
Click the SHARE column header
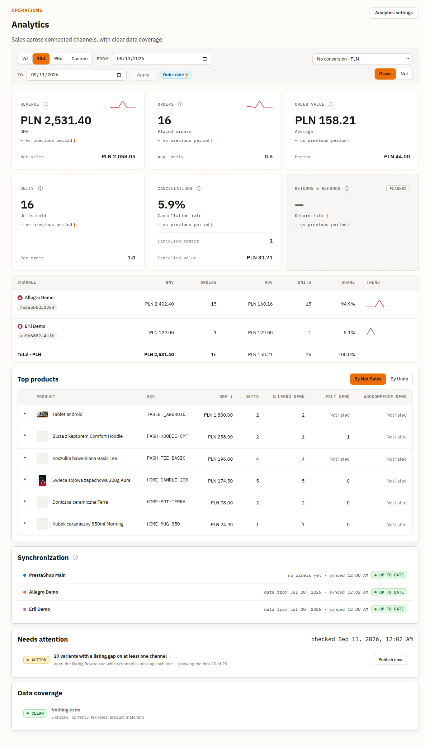[x=348, y=282]
